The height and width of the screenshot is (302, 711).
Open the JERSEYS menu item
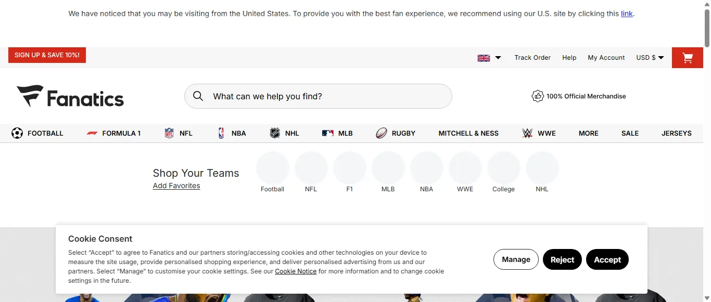click(676, 134)
